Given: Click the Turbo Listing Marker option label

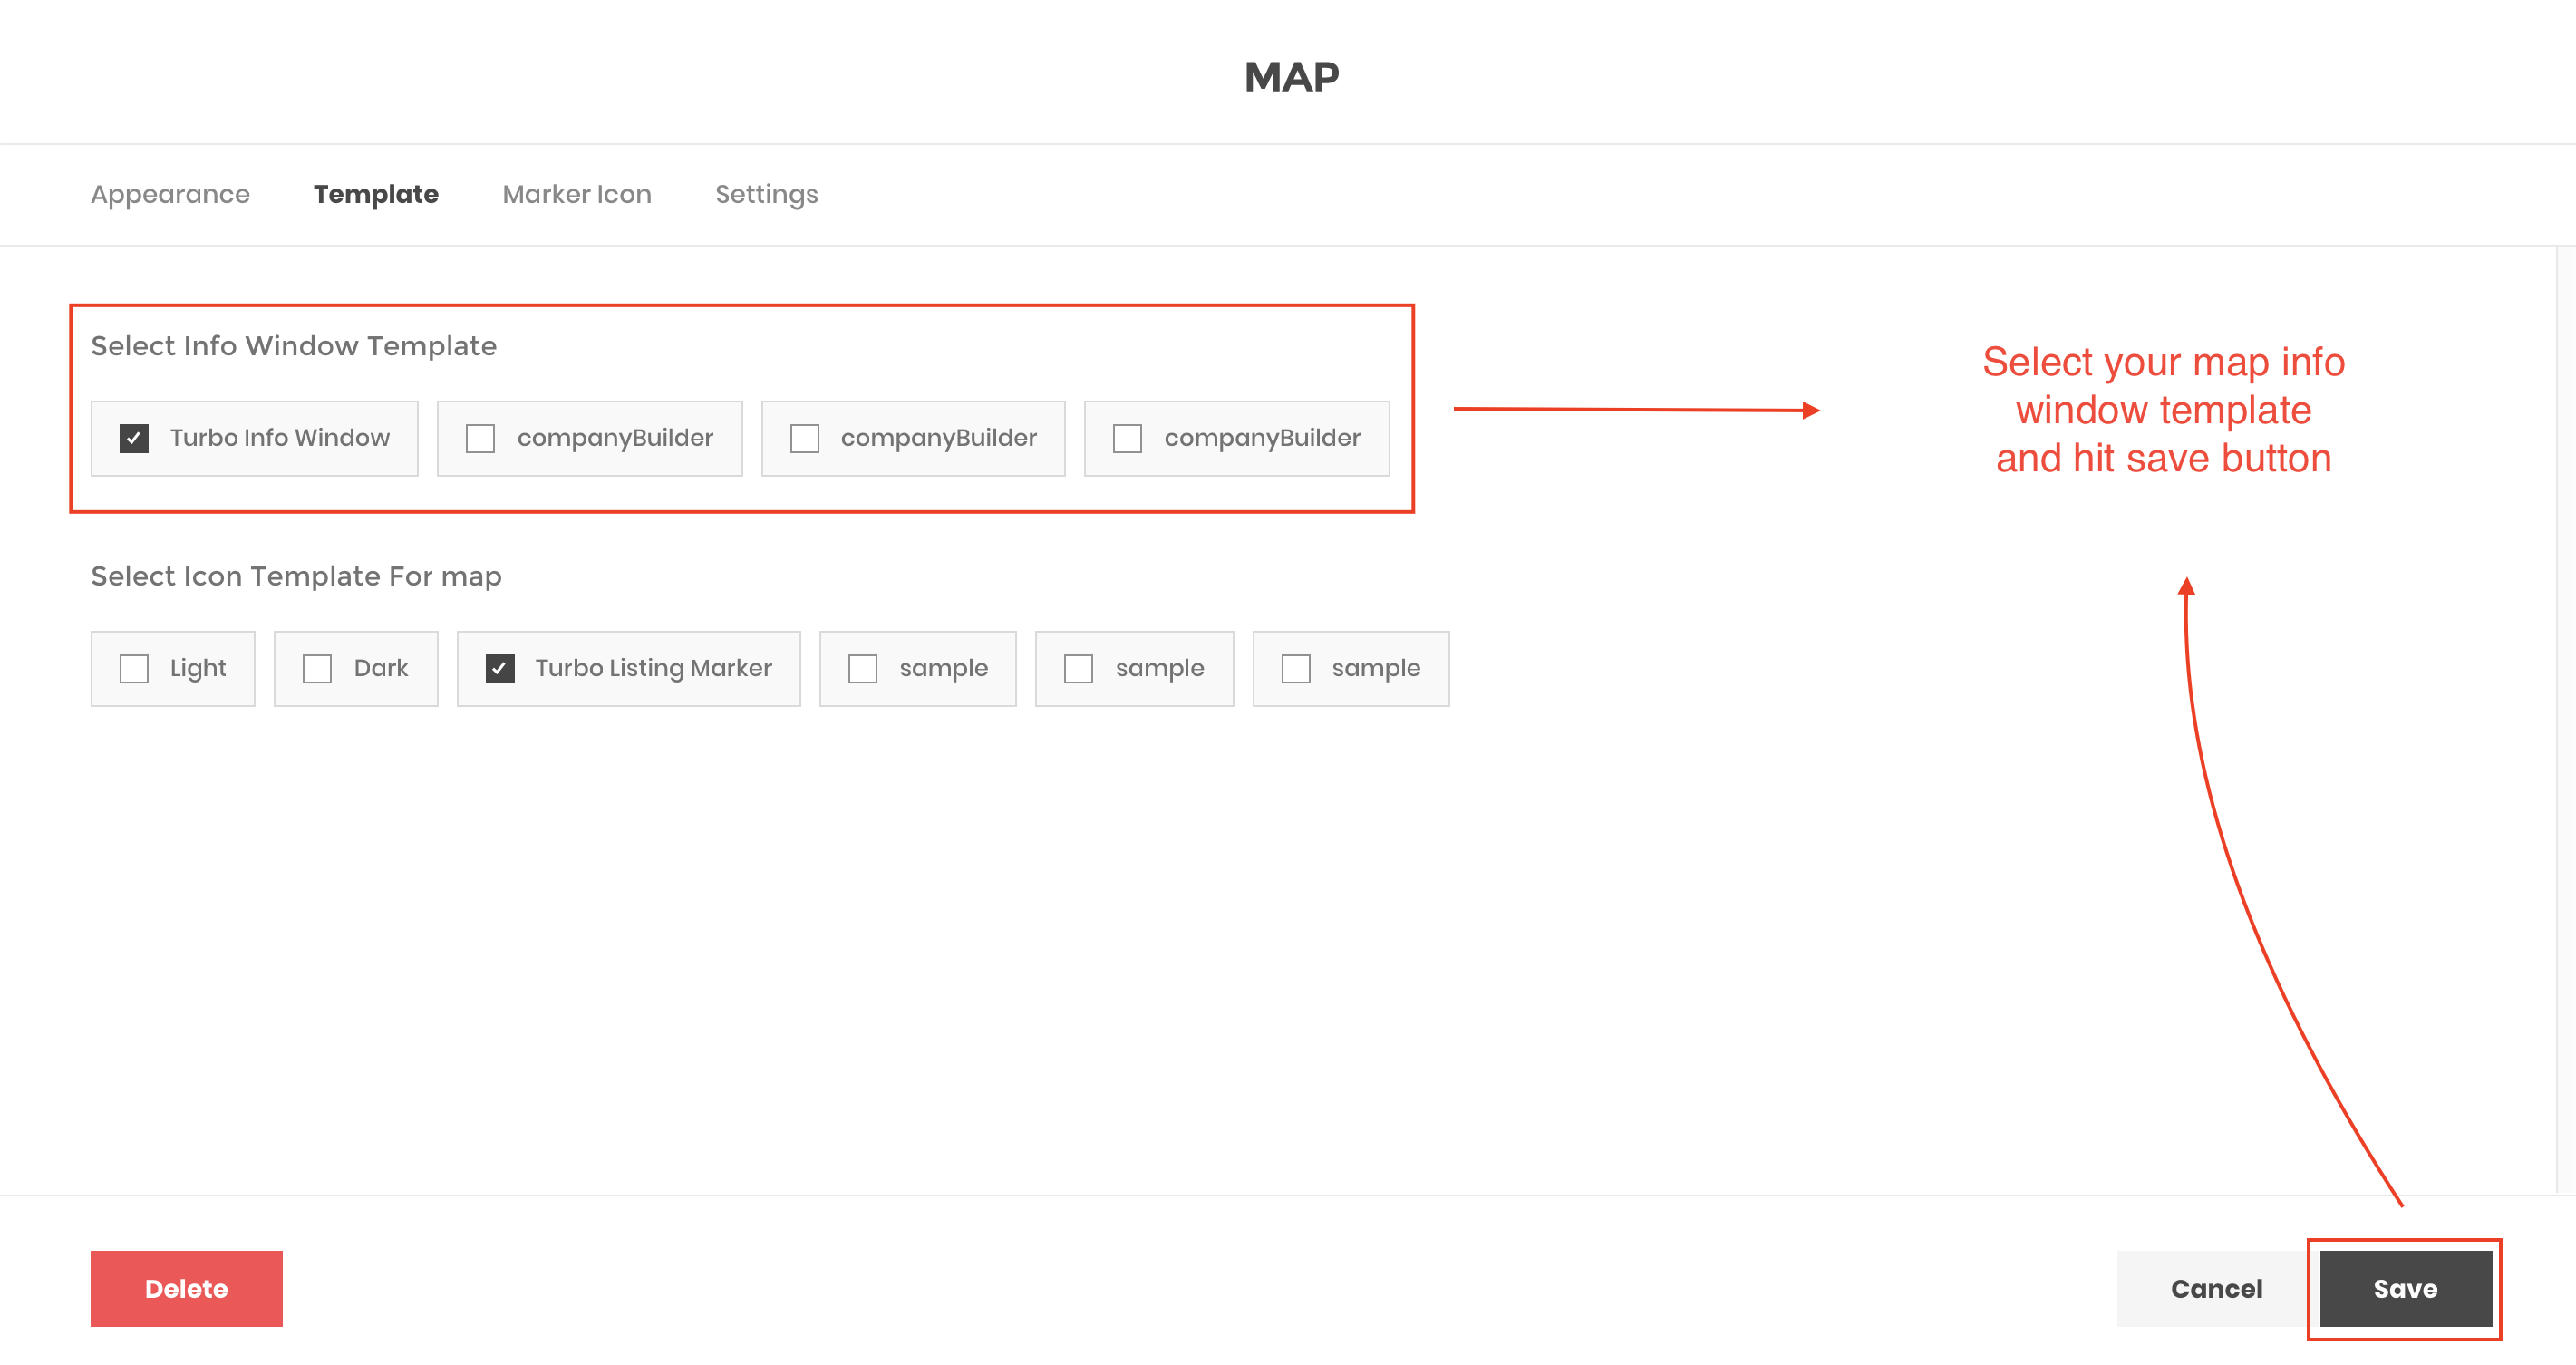Looking at the screenshot, I should pyautogui.click(x=653, y=668).
